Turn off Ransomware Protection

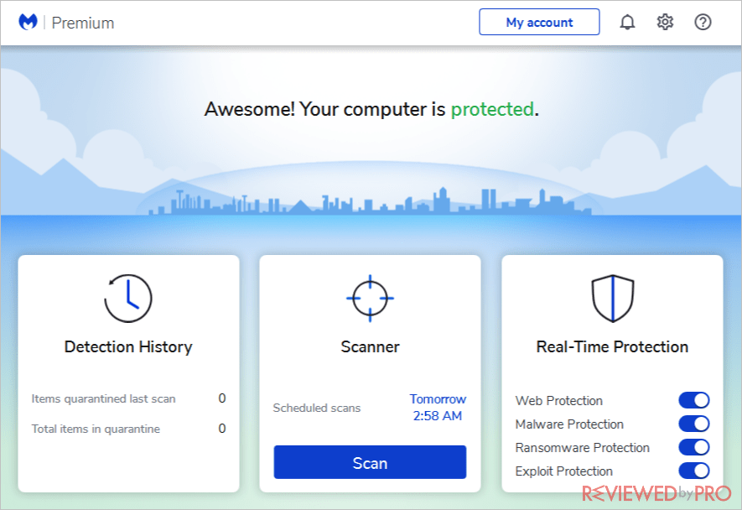(693, 447)
